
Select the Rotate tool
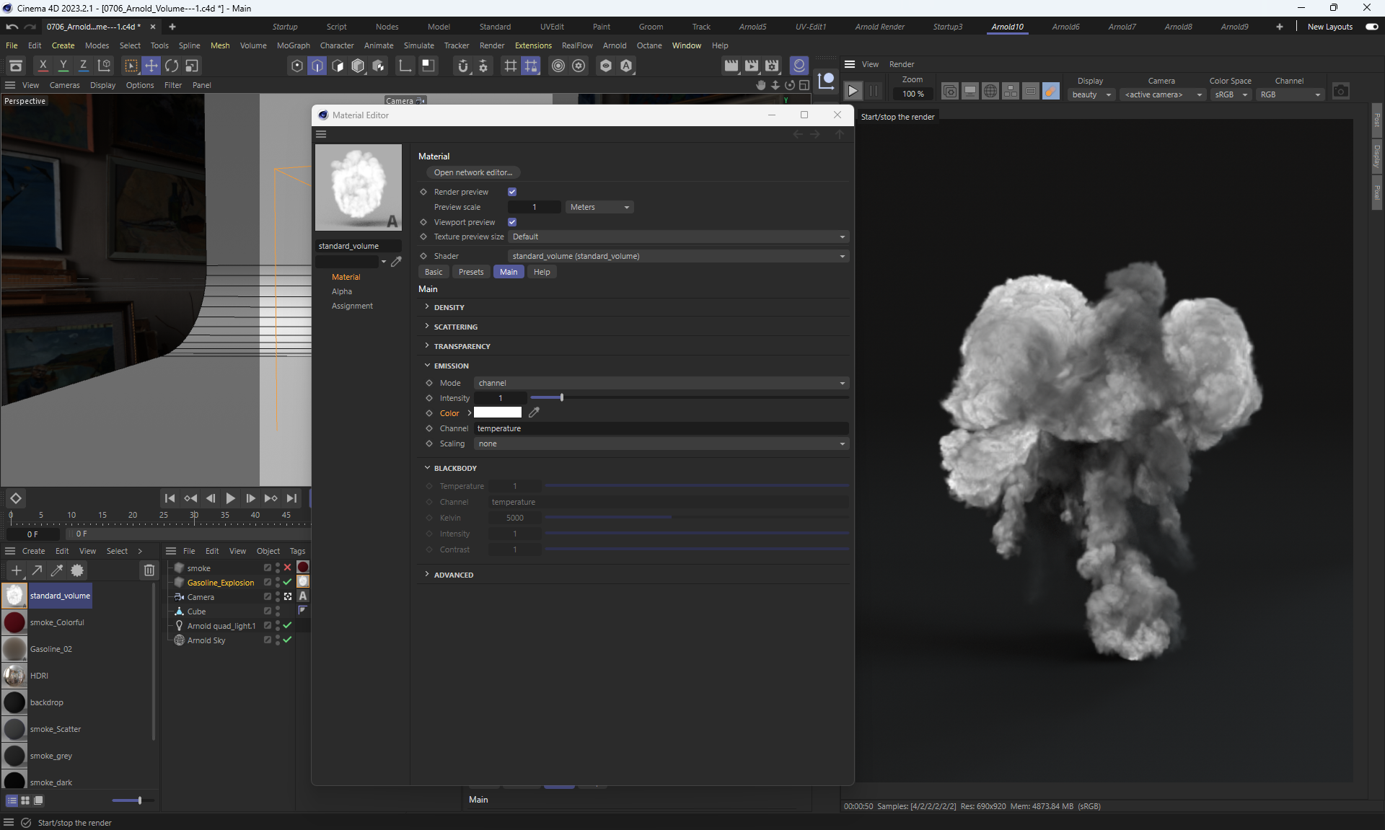pos(172,66)
